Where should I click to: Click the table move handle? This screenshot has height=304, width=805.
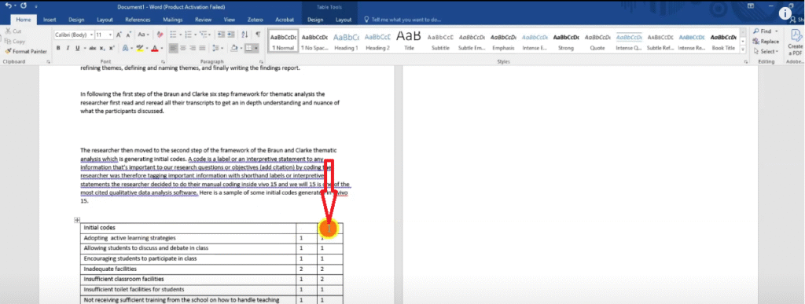coord(77,219)
